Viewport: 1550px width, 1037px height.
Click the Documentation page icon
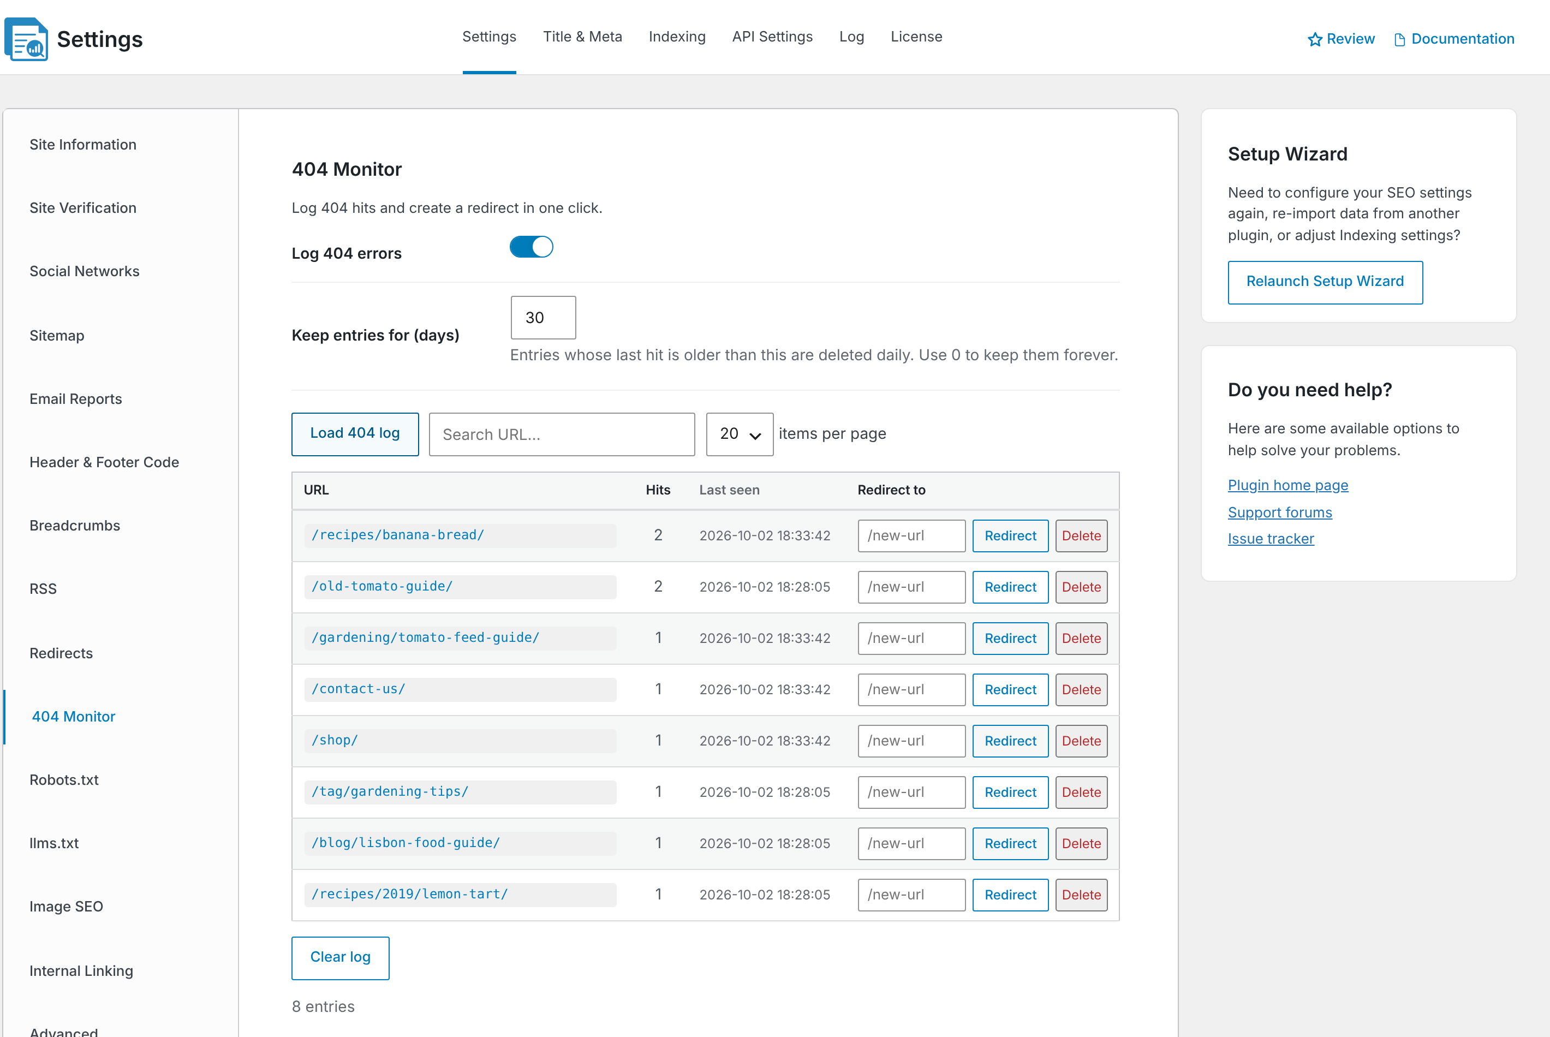(x=1399, y=40)
